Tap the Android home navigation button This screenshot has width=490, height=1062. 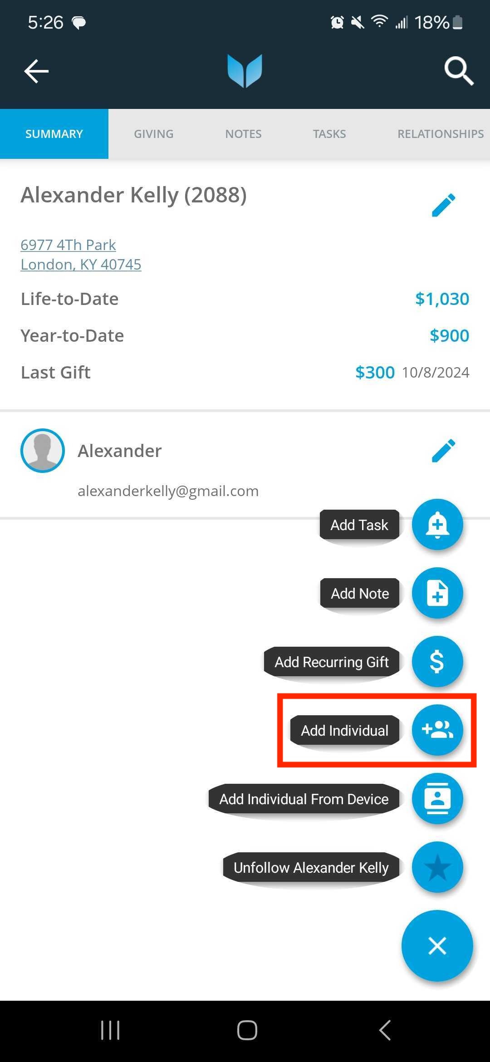(247, 1030)
